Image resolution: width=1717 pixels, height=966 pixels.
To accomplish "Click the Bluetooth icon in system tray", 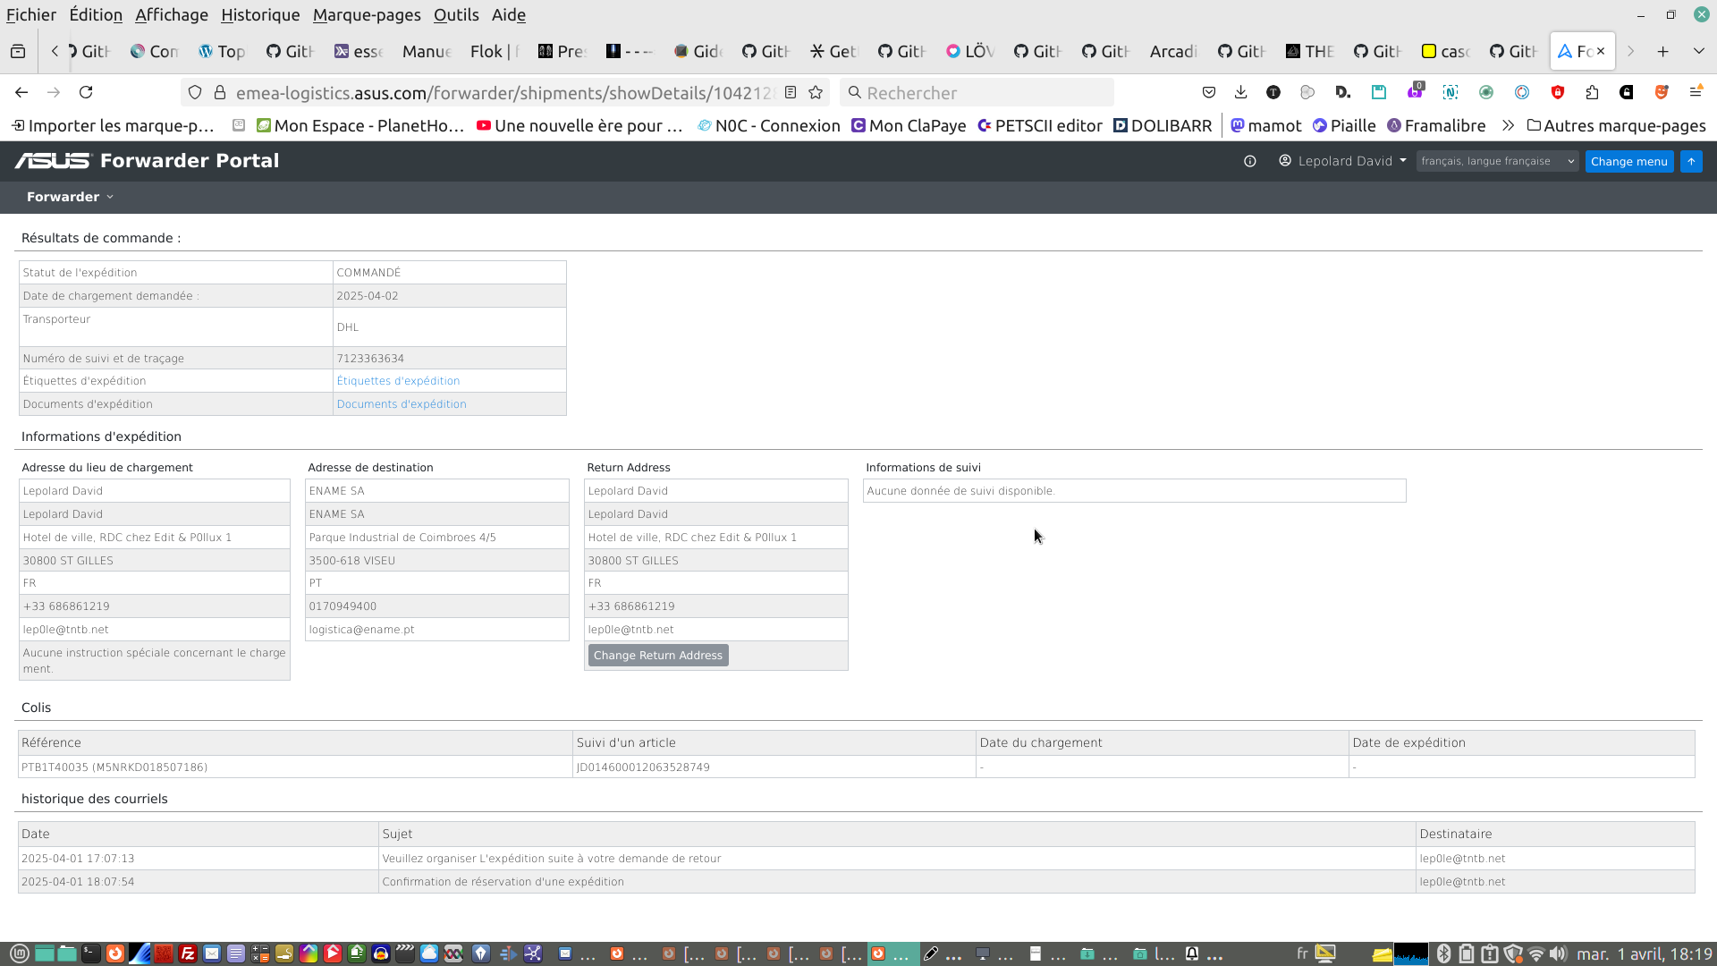I will pos(1443,953).
